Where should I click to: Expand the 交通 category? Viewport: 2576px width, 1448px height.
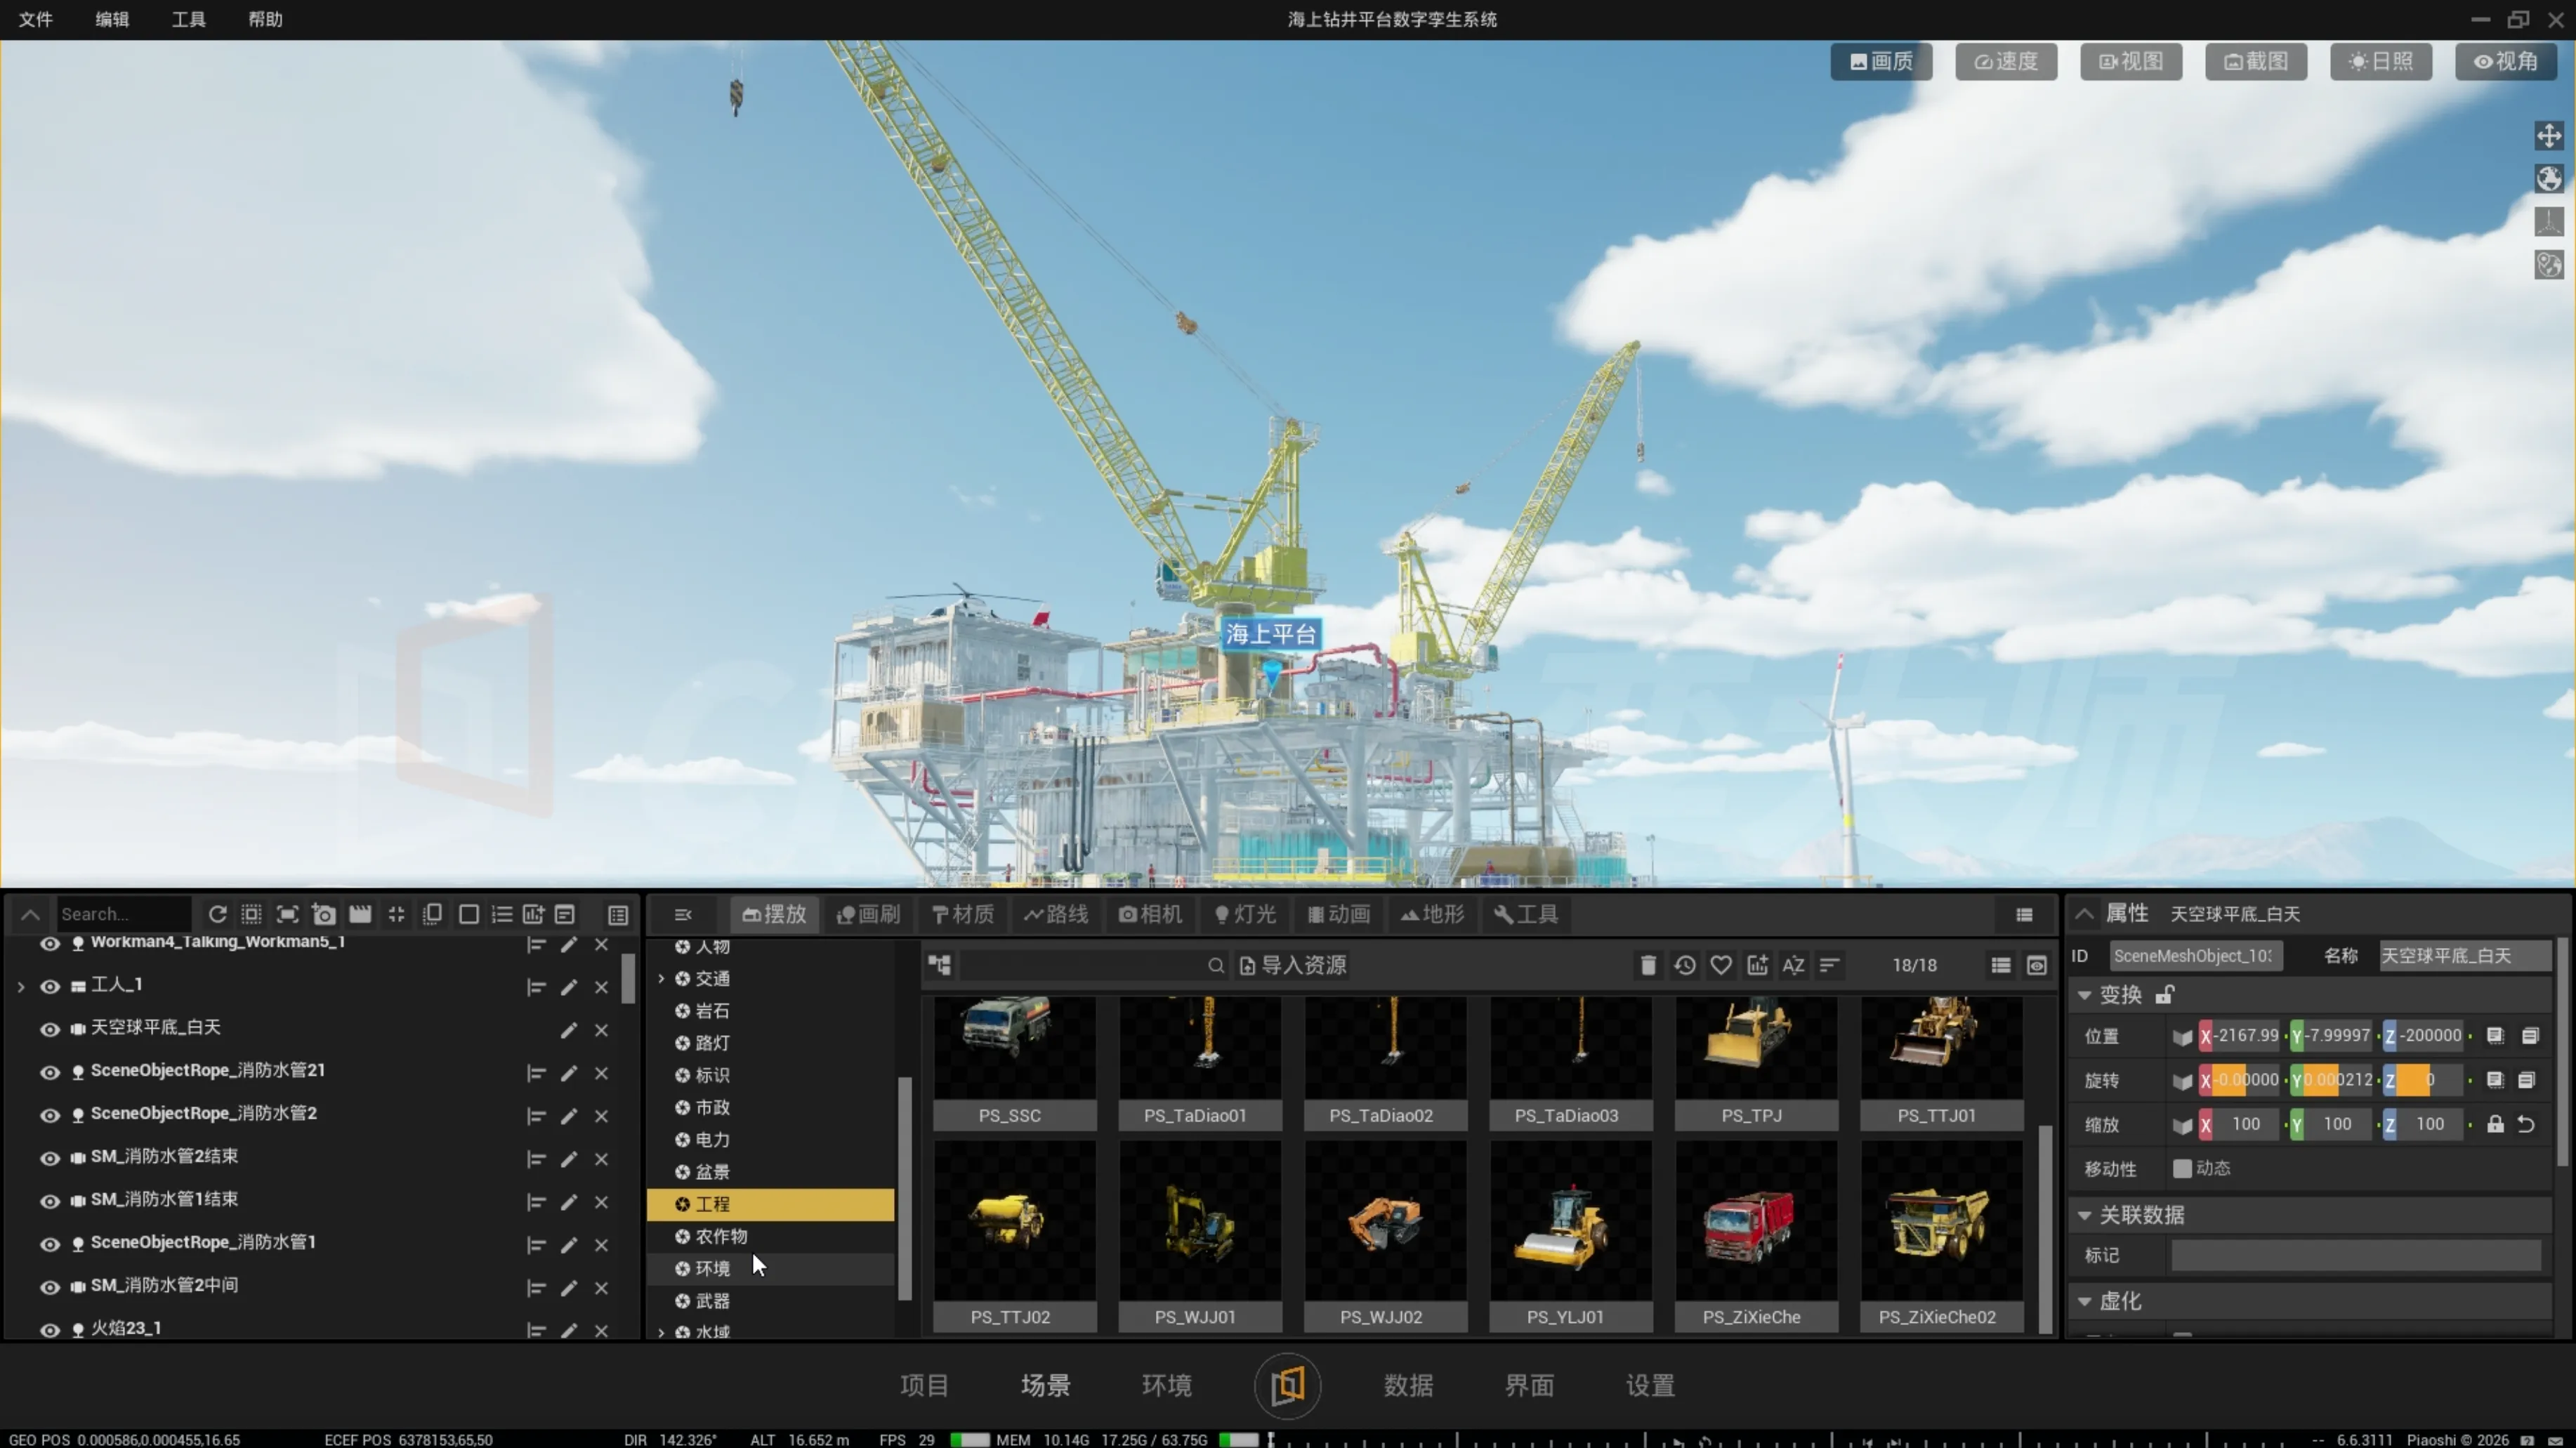click(x=661, y=978)
